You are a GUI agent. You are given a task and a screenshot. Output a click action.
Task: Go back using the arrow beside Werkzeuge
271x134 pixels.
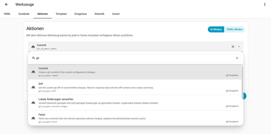7,4
